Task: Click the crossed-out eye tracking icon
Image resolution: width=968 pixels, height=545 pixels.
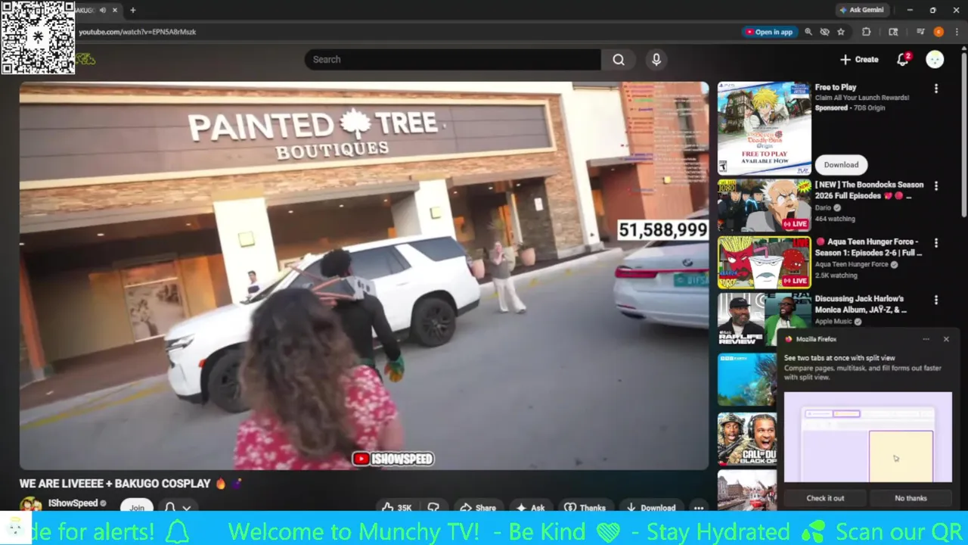Action: coord(825,32)
